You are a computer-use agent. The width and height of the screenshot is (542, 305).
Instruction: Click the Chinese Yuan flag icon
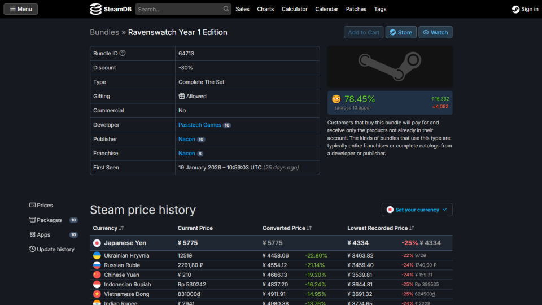[x=97, y=275]
